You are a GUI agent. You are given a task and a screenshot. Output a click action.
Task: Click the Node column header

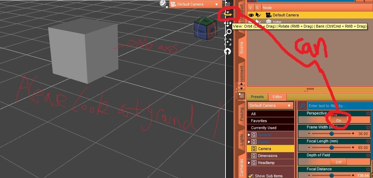point(267,8)
